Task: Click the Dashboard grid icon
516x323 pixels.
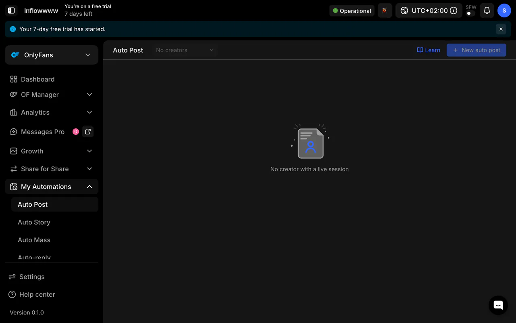Action: [x=14, y=79]
